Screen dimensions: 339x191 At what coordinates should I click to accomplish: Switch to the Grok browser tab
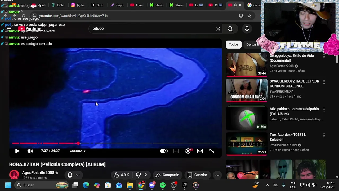[97, 5]
